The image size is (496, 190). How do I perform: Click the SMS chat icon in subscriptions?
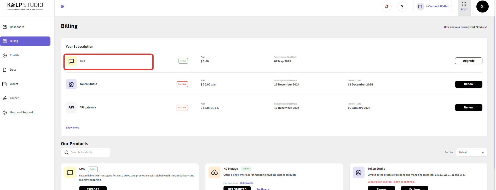(71, 61)
